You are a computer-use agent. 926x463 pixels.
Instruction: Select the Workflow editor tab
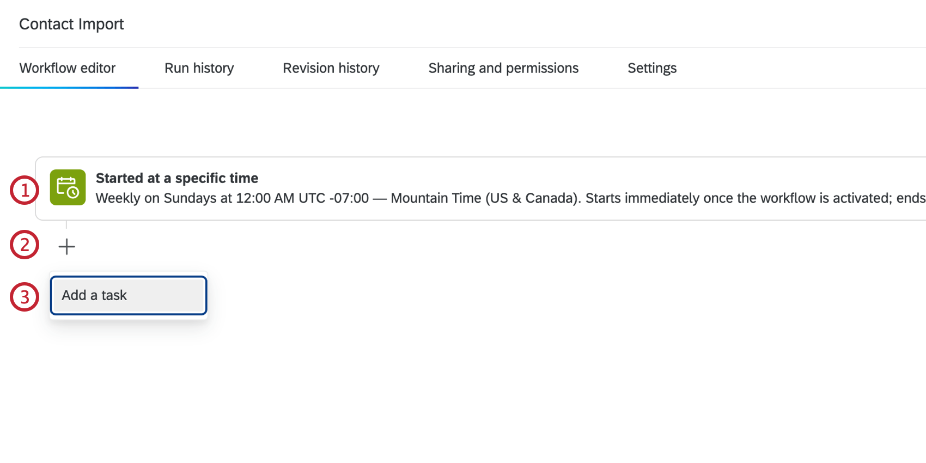tap(67, 68)
